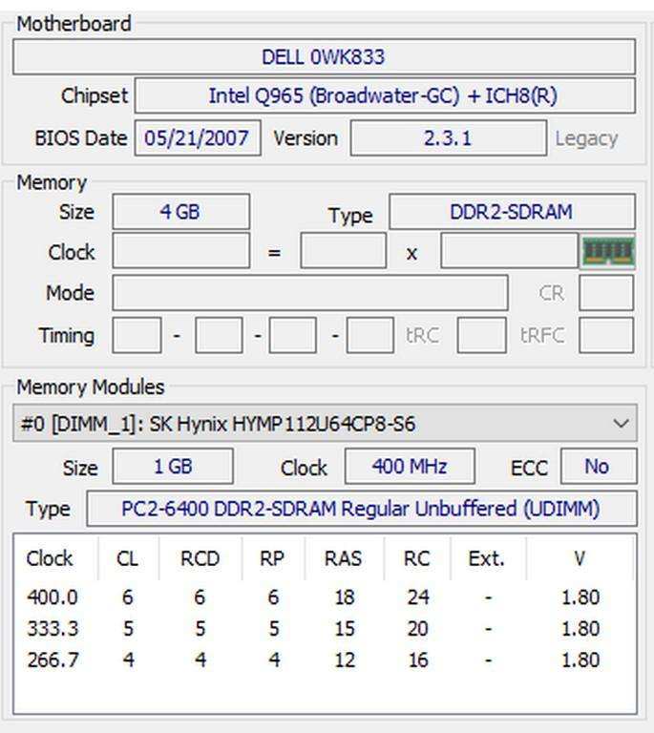Select the 4 GB total memory size field
The width and height of the screenshot is (654, 733).
(x=180, y=212)
